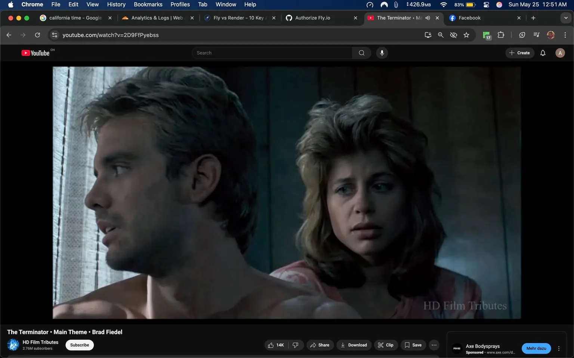This screenshot has height=358, width=574.
Task: Like the video with the thumbs up
Action: 271,345
